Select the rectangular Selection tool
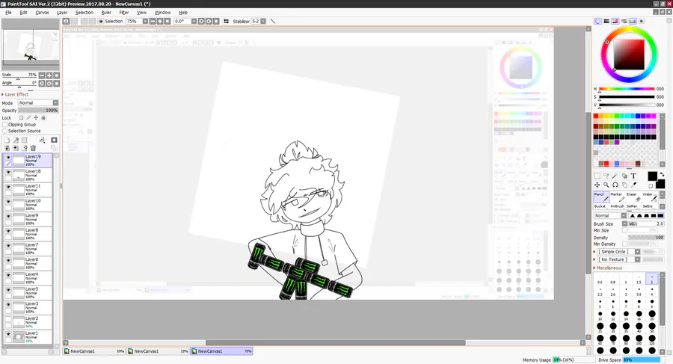Viewport: 673px width, 364px height. point(597,176)
